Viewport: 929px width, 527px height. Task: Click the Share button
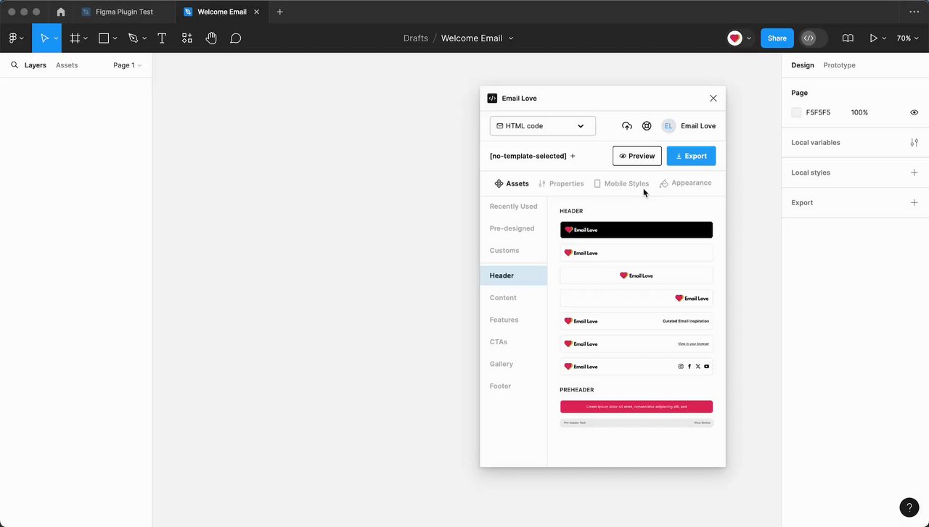click(x=777, y=38)
